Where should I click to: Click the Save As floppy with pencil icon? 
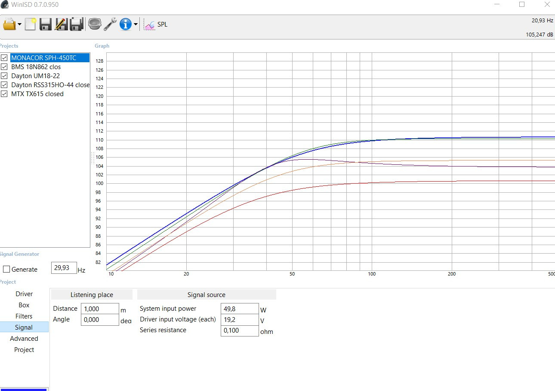pos(61,24)
